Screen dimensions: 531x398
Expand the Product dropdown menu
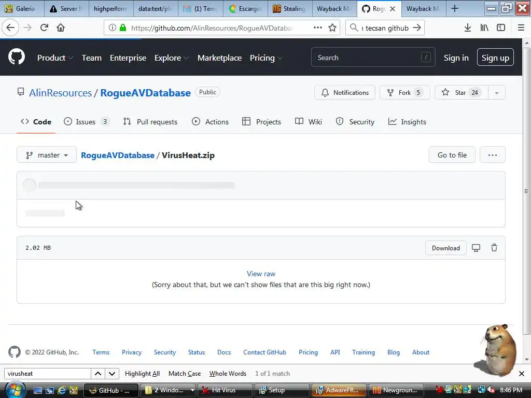55,58
